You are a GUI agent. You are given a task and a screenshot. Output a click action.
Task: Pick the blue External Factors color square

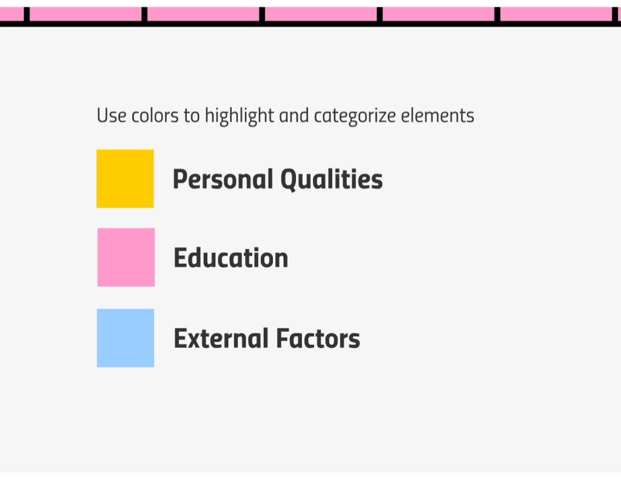pyautogui.click(x=126, y=338)
